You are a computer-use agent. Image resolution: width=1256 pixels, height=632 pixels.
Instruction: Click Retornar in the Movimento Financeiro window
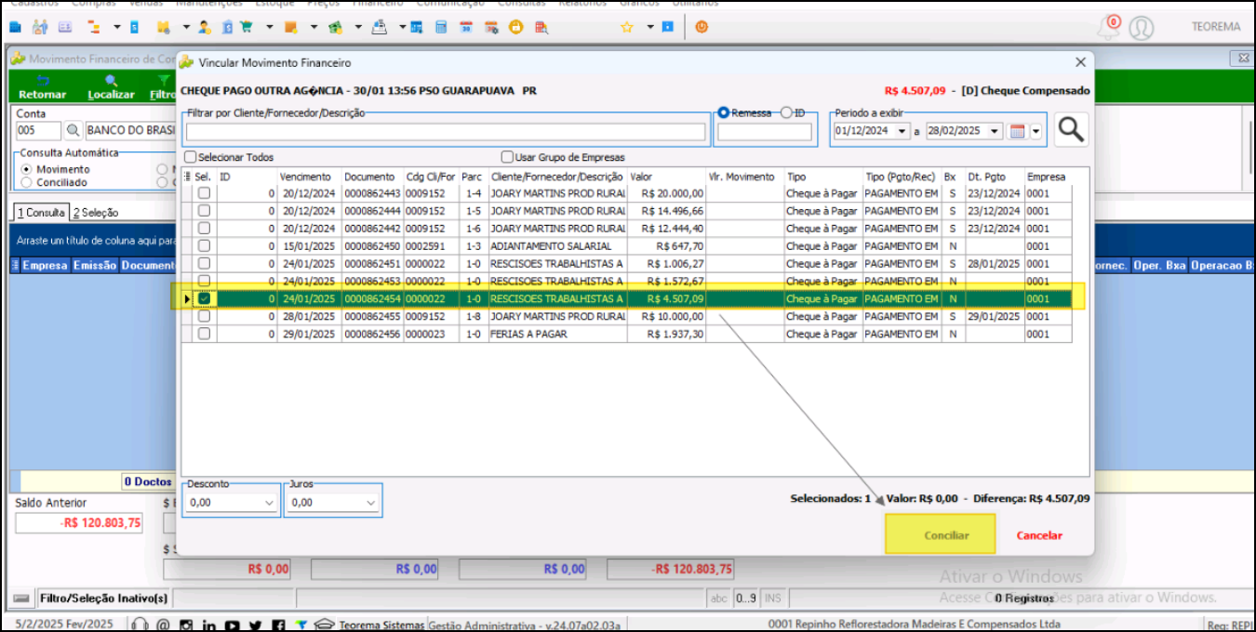(43, 87)
